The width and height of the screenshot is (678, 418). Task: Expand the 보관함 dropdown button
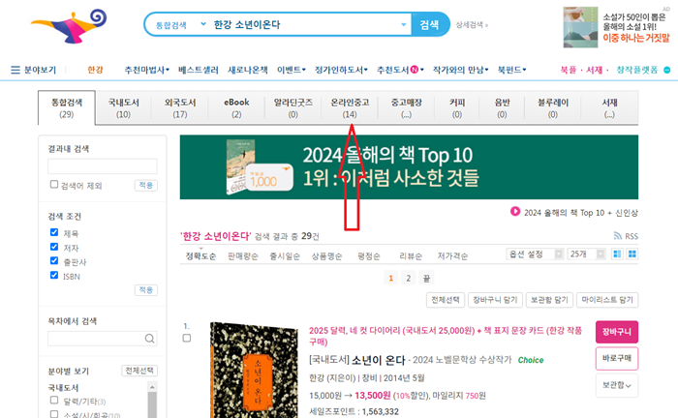[x=617, y=385]
